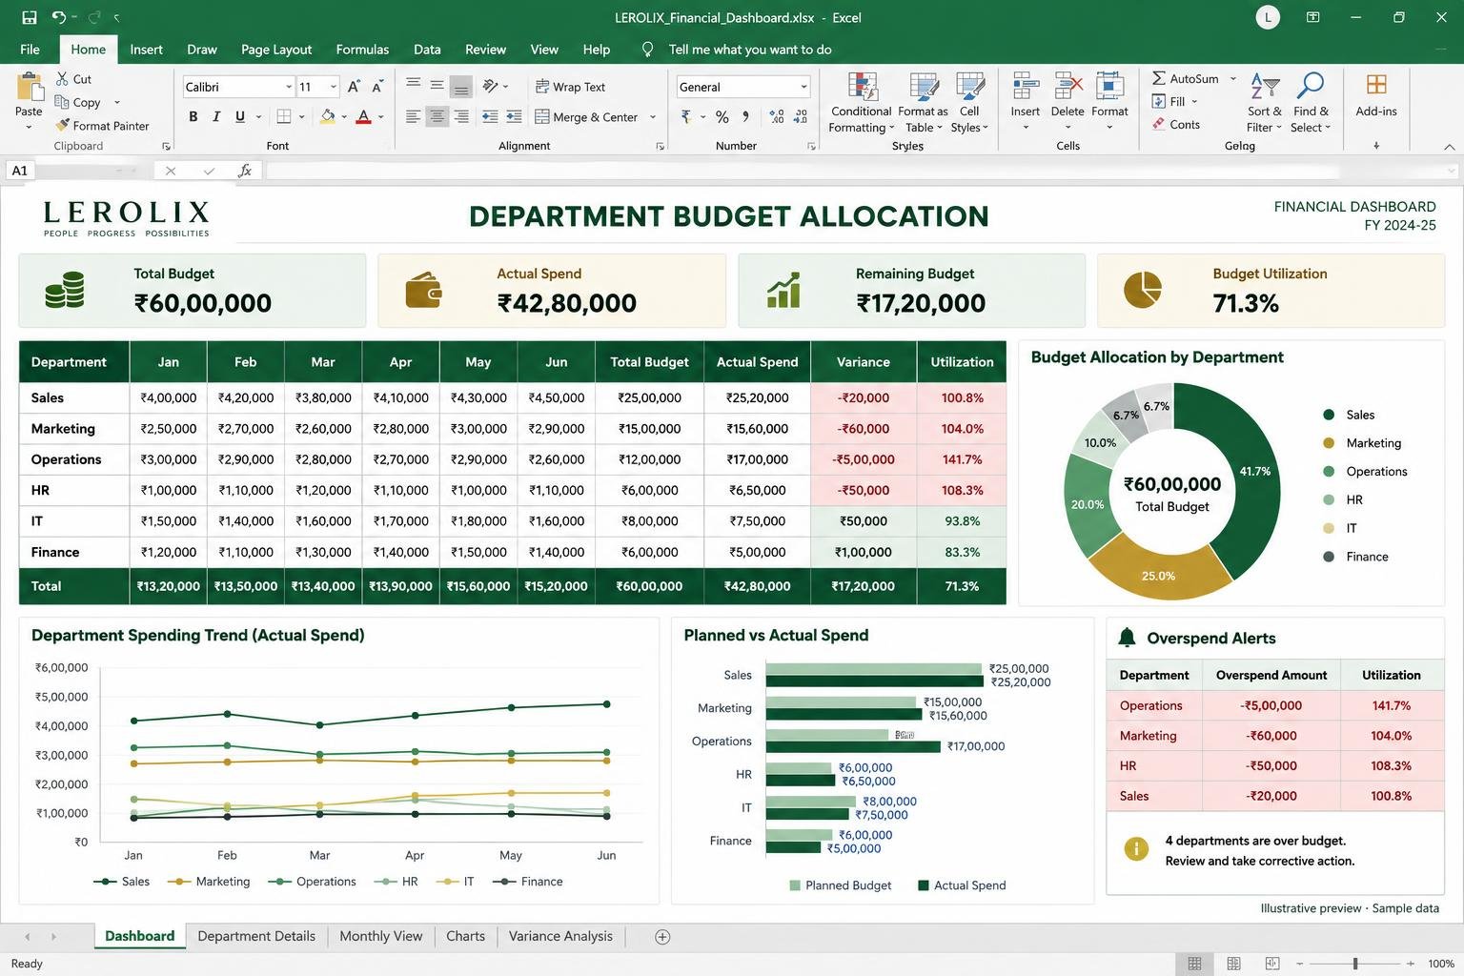Open the Formulas ribbon tab
This screenshot has width=1464, height=976.
[362, 50]
